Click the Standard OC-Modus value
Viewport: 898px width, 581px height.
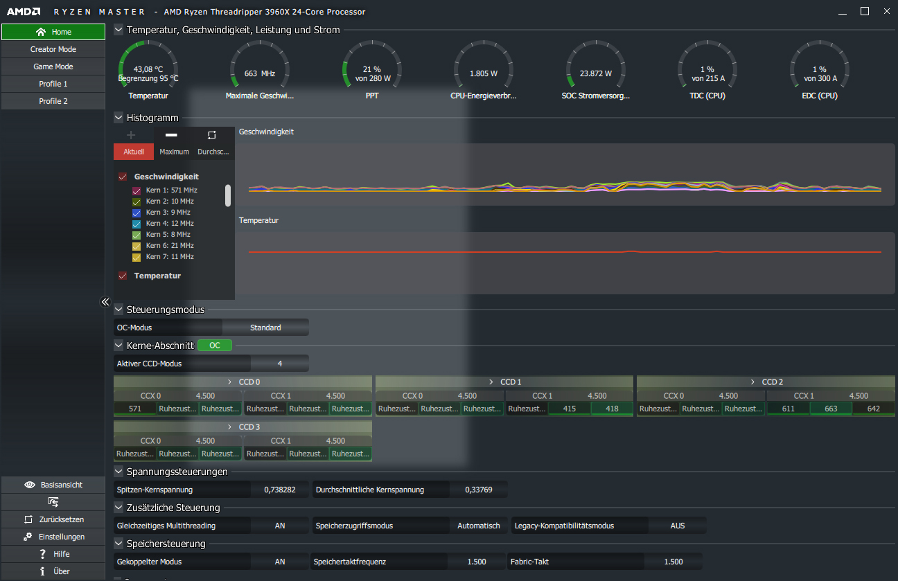click(x=265, y=328)
